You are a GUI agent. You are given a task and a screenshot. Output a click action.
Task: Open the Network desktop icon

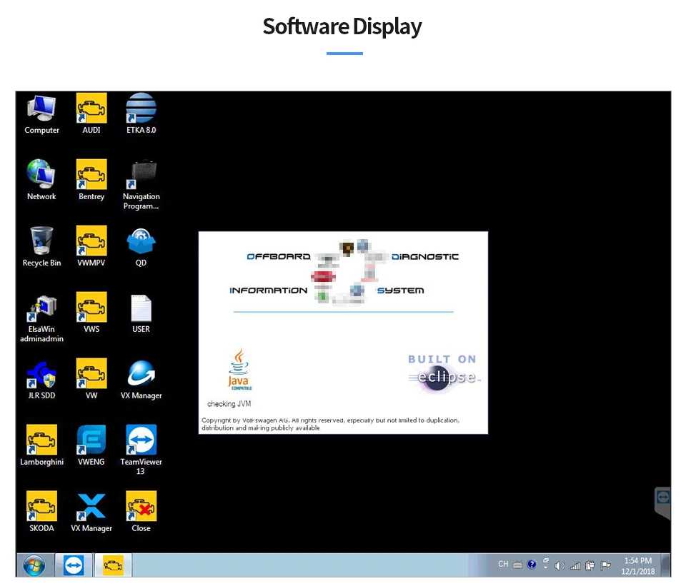point(41,180)
